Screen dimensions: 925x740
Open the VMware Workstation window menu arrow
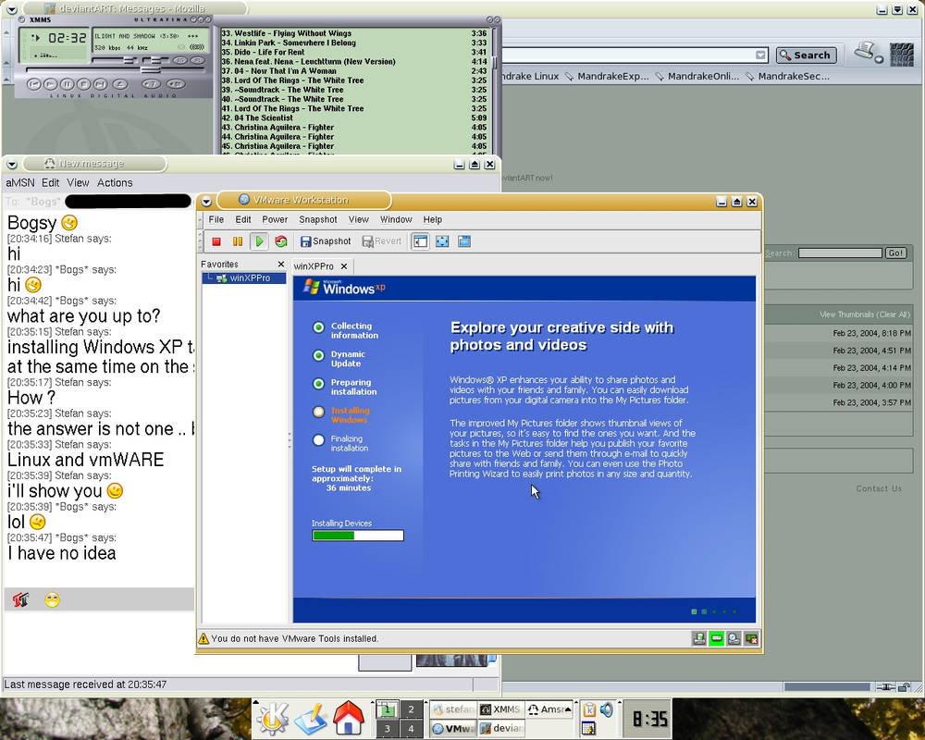(206, 202)
